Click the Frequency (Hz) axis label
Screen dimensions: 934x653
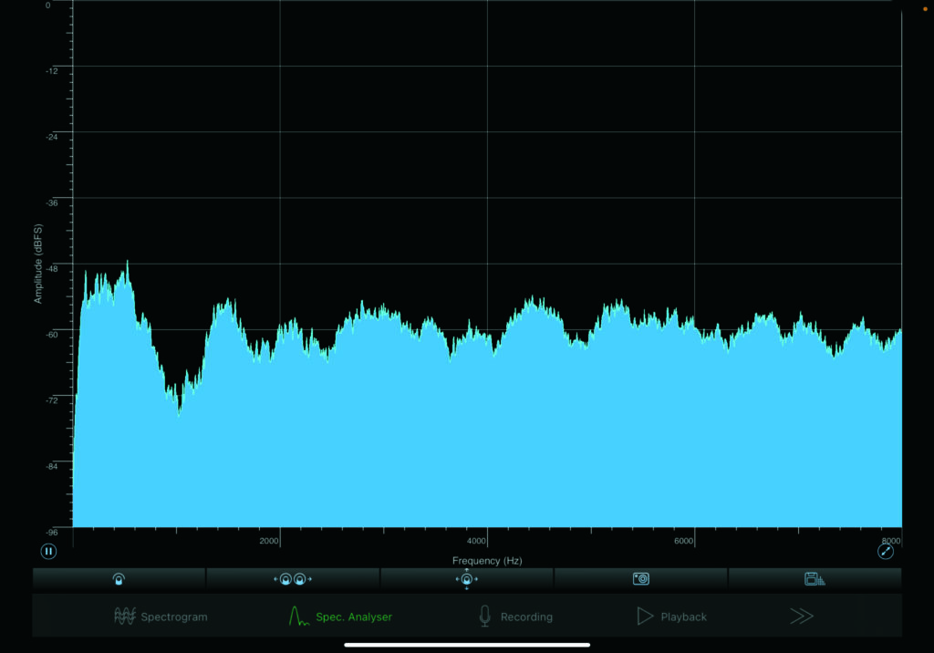487,561
